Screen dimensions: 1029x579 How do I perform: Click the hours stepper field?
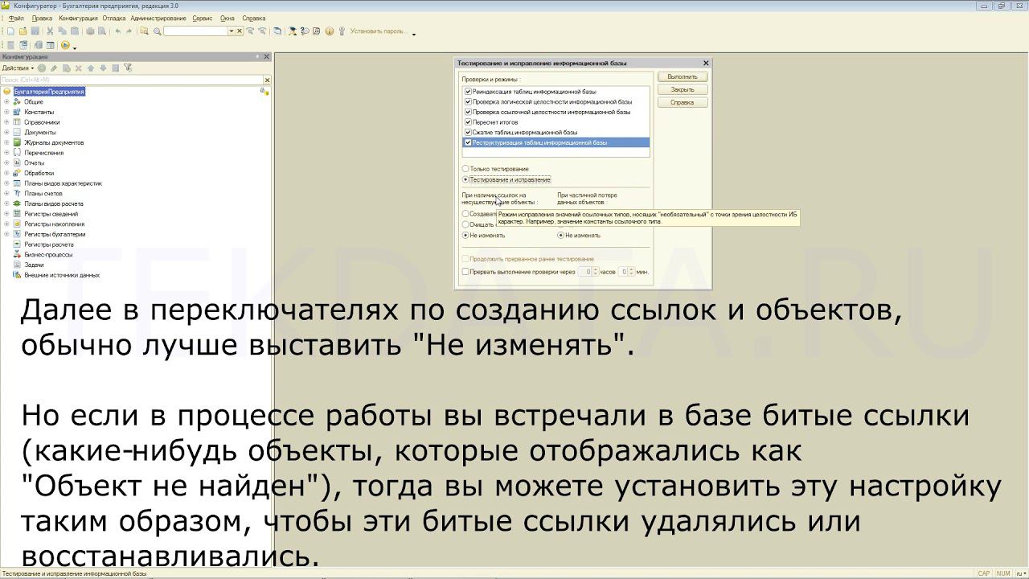[x=588, y=272]
